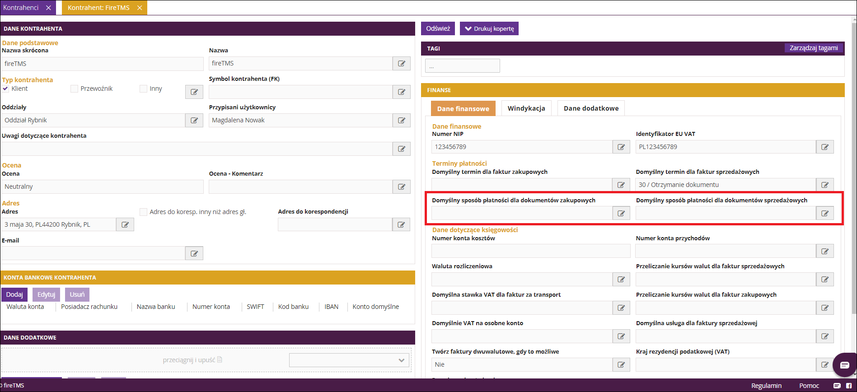This screenshot has height=392, width=857.
Task: Edit Numer konta przychodów via icon
Action: [x=825, y=251]
